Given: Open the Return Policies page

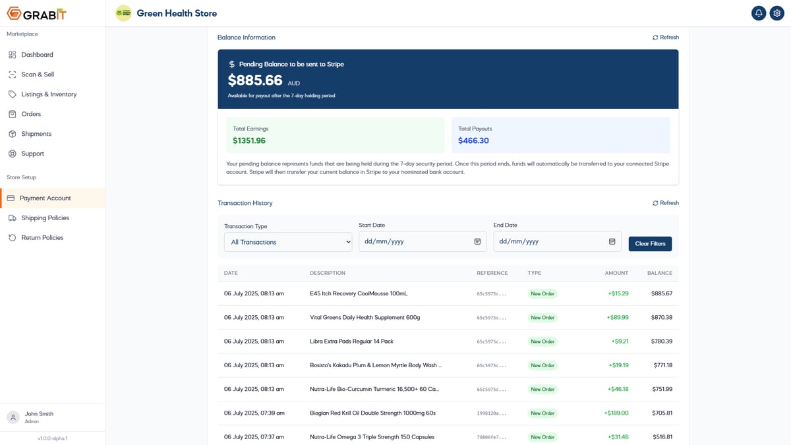Looking at the screenshot, I should [43, 237].
